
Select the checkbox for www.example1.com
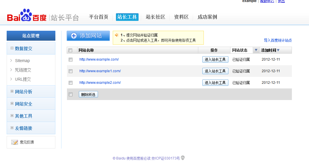pyautogui.click(x=70, y=71)
